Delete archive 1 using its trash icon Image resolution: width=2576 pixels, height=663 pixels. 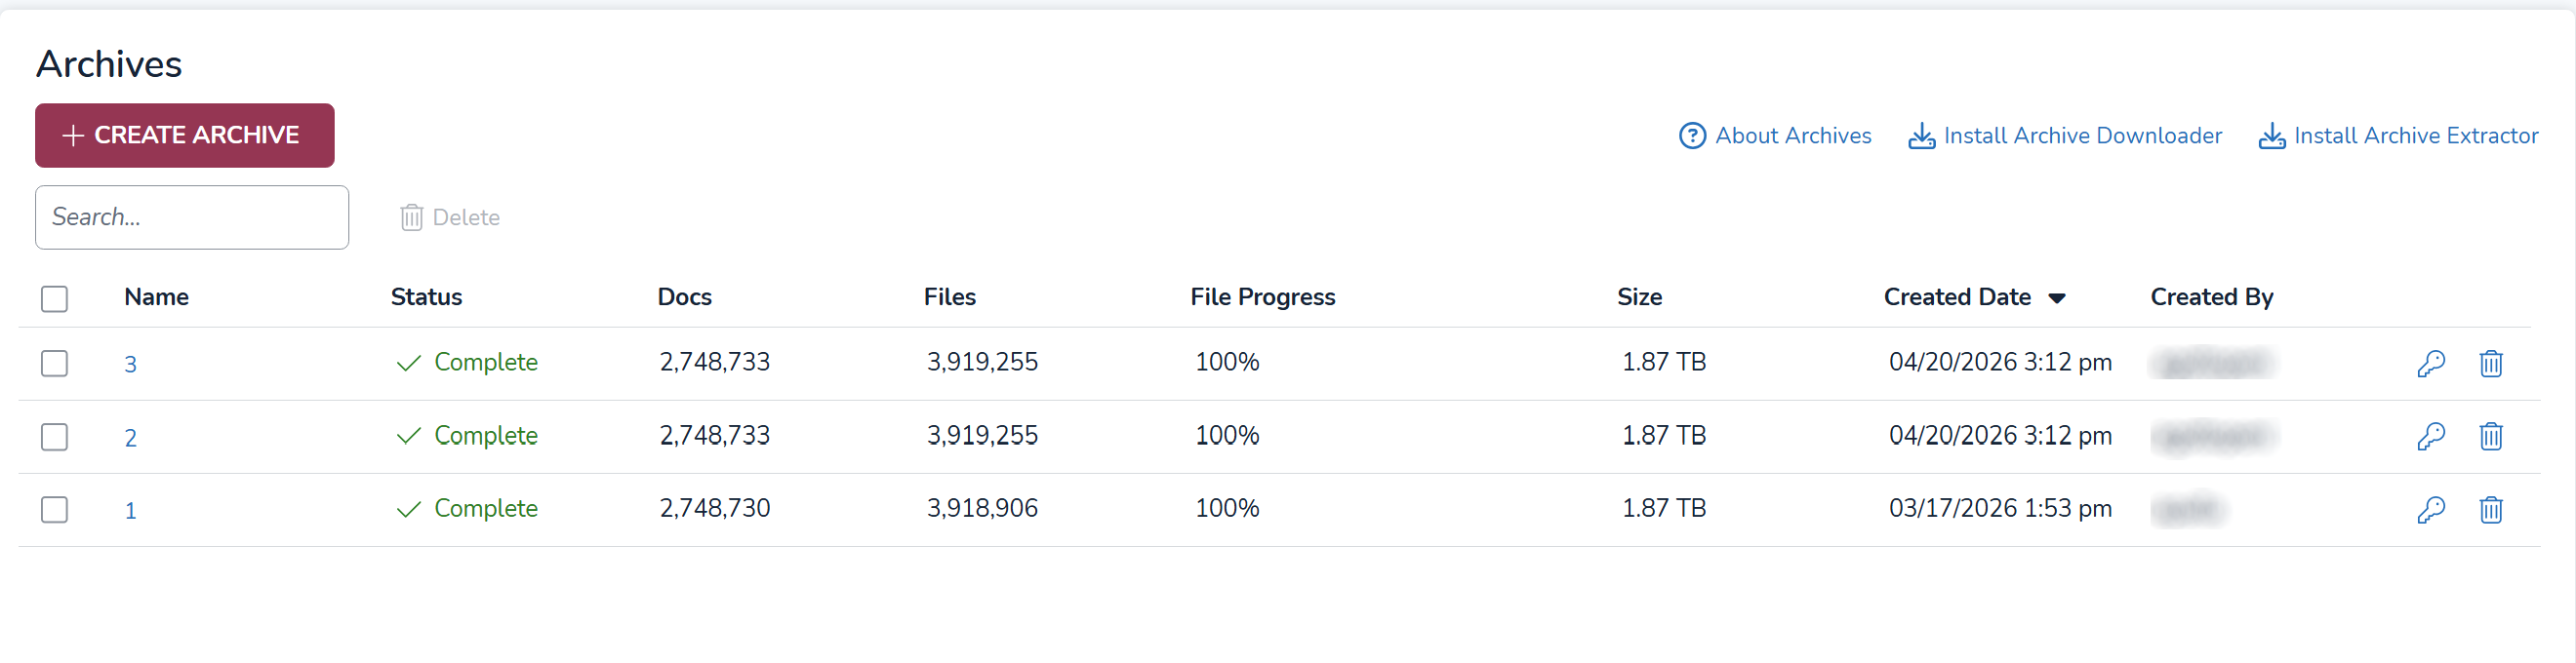(x=2490, y=510)
